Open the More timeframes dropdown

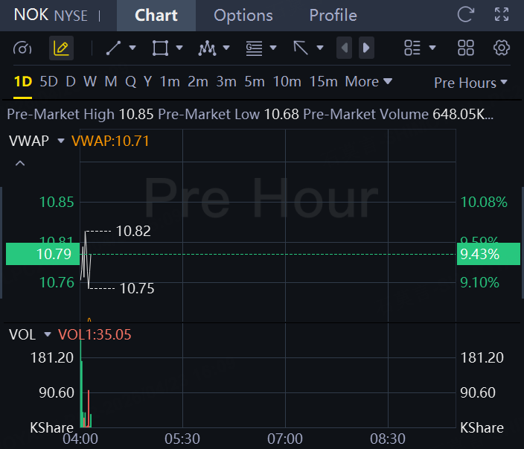(x=368, y=82)
